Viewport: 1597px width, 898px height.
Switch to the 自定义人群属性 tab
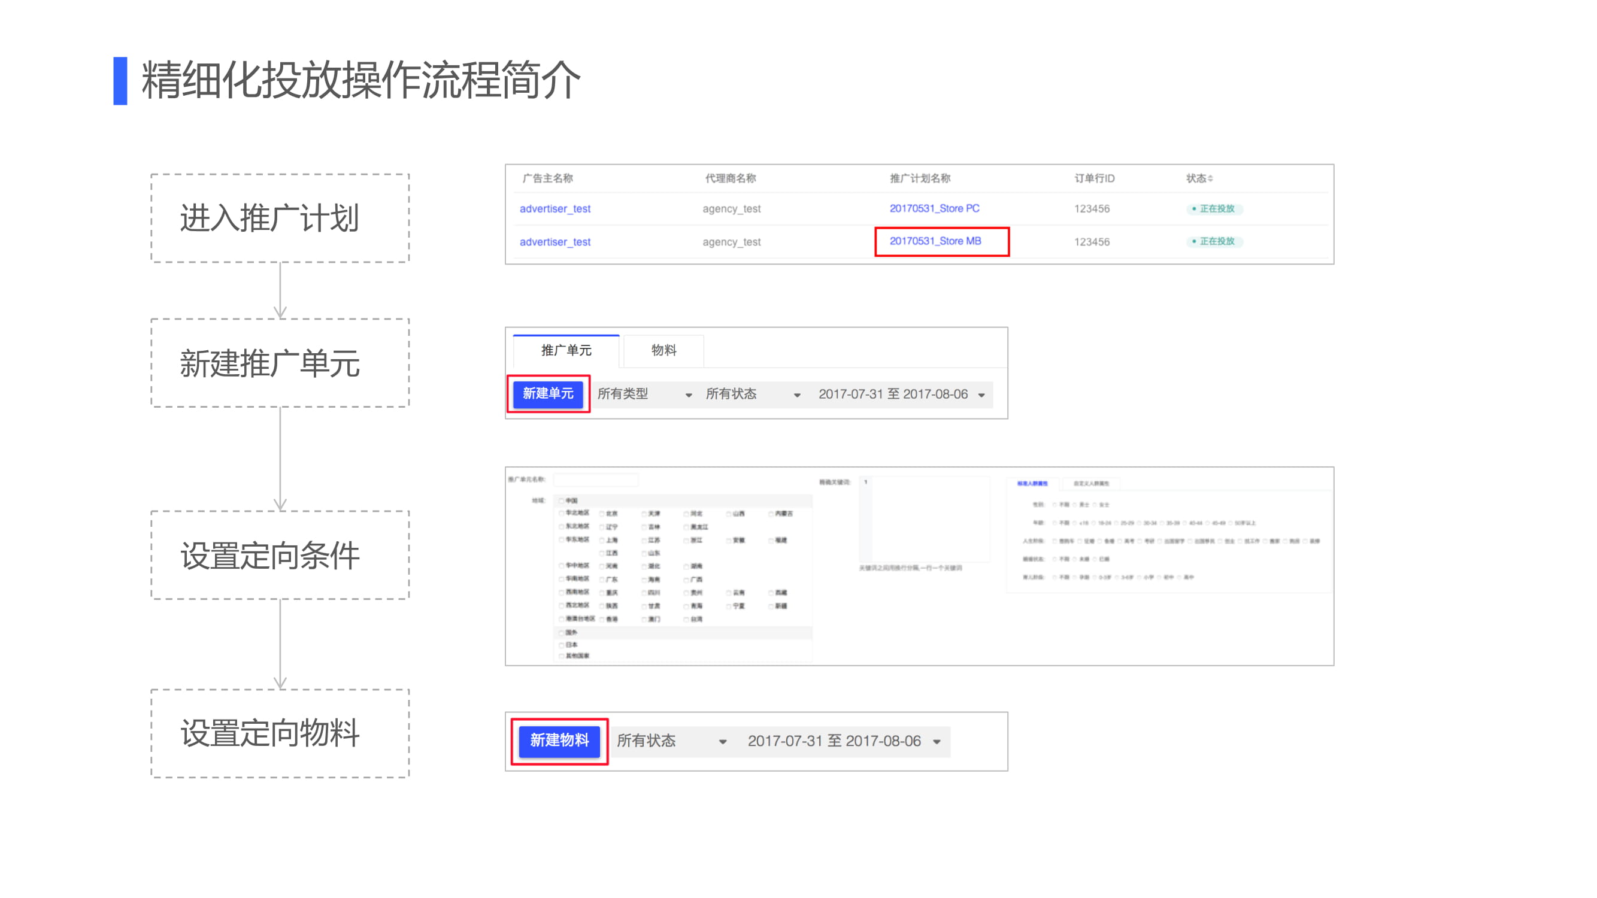(x=1091, y=483)
